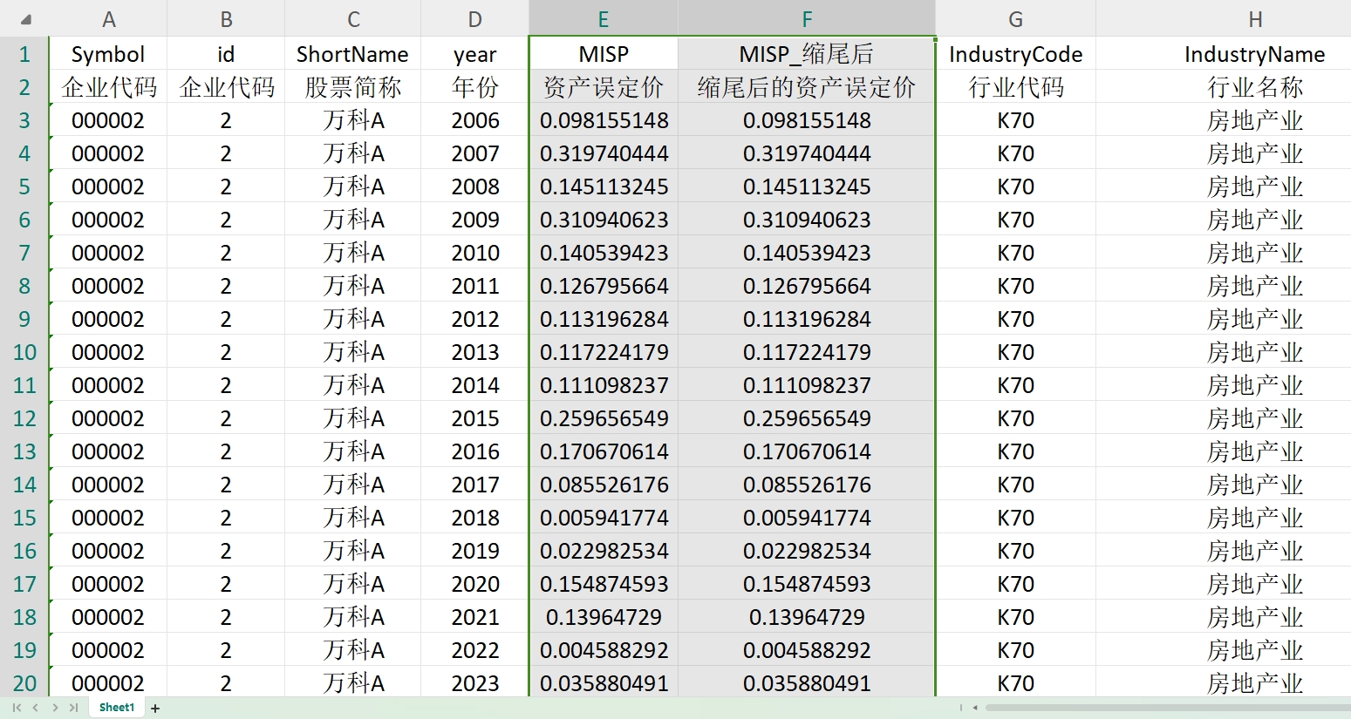The width and height of the screenshot is (1351, 719).
Task: Click the "年份" cell
Action: click(x=475, y=87)
